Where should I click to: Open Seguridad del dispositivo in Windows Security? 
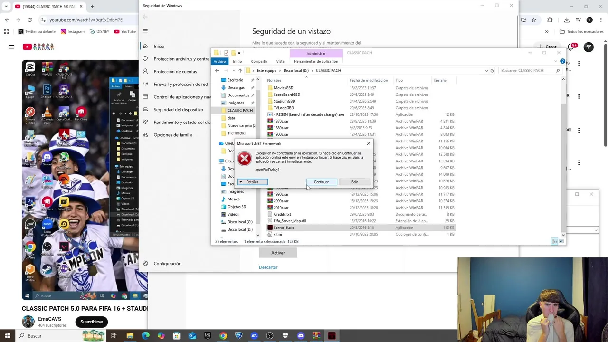point(178,110)
